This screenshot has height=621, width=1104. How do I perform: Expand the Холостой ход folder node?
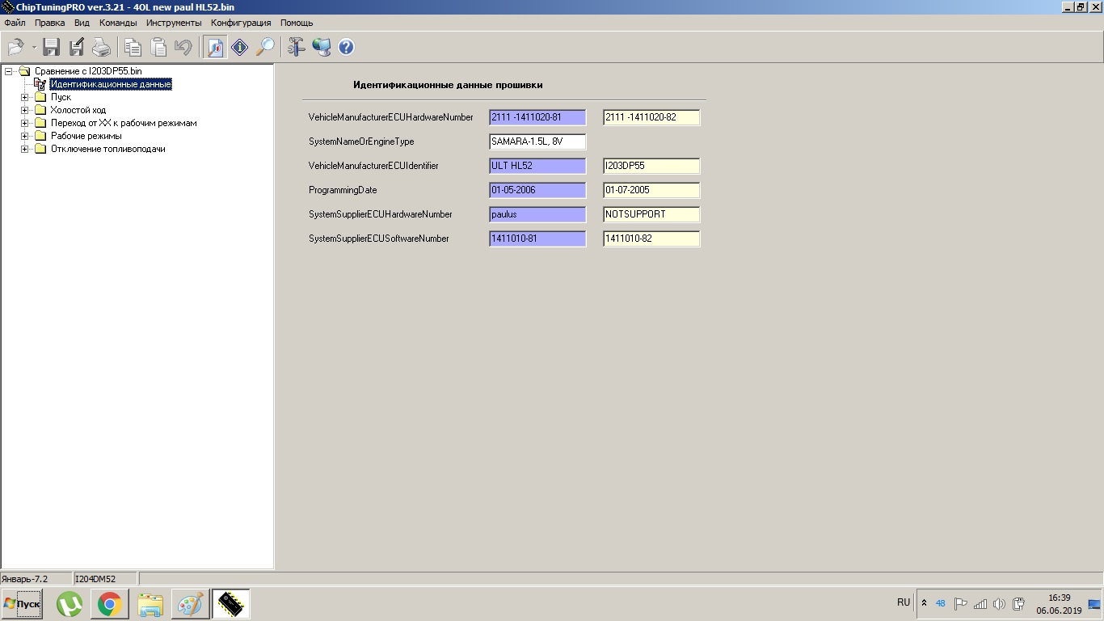pos(25,110)
